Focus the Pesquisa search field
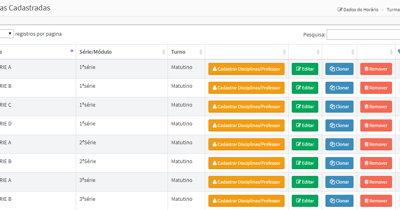Image resolution: width=400 pixels, height=210 pixels. 363,35
